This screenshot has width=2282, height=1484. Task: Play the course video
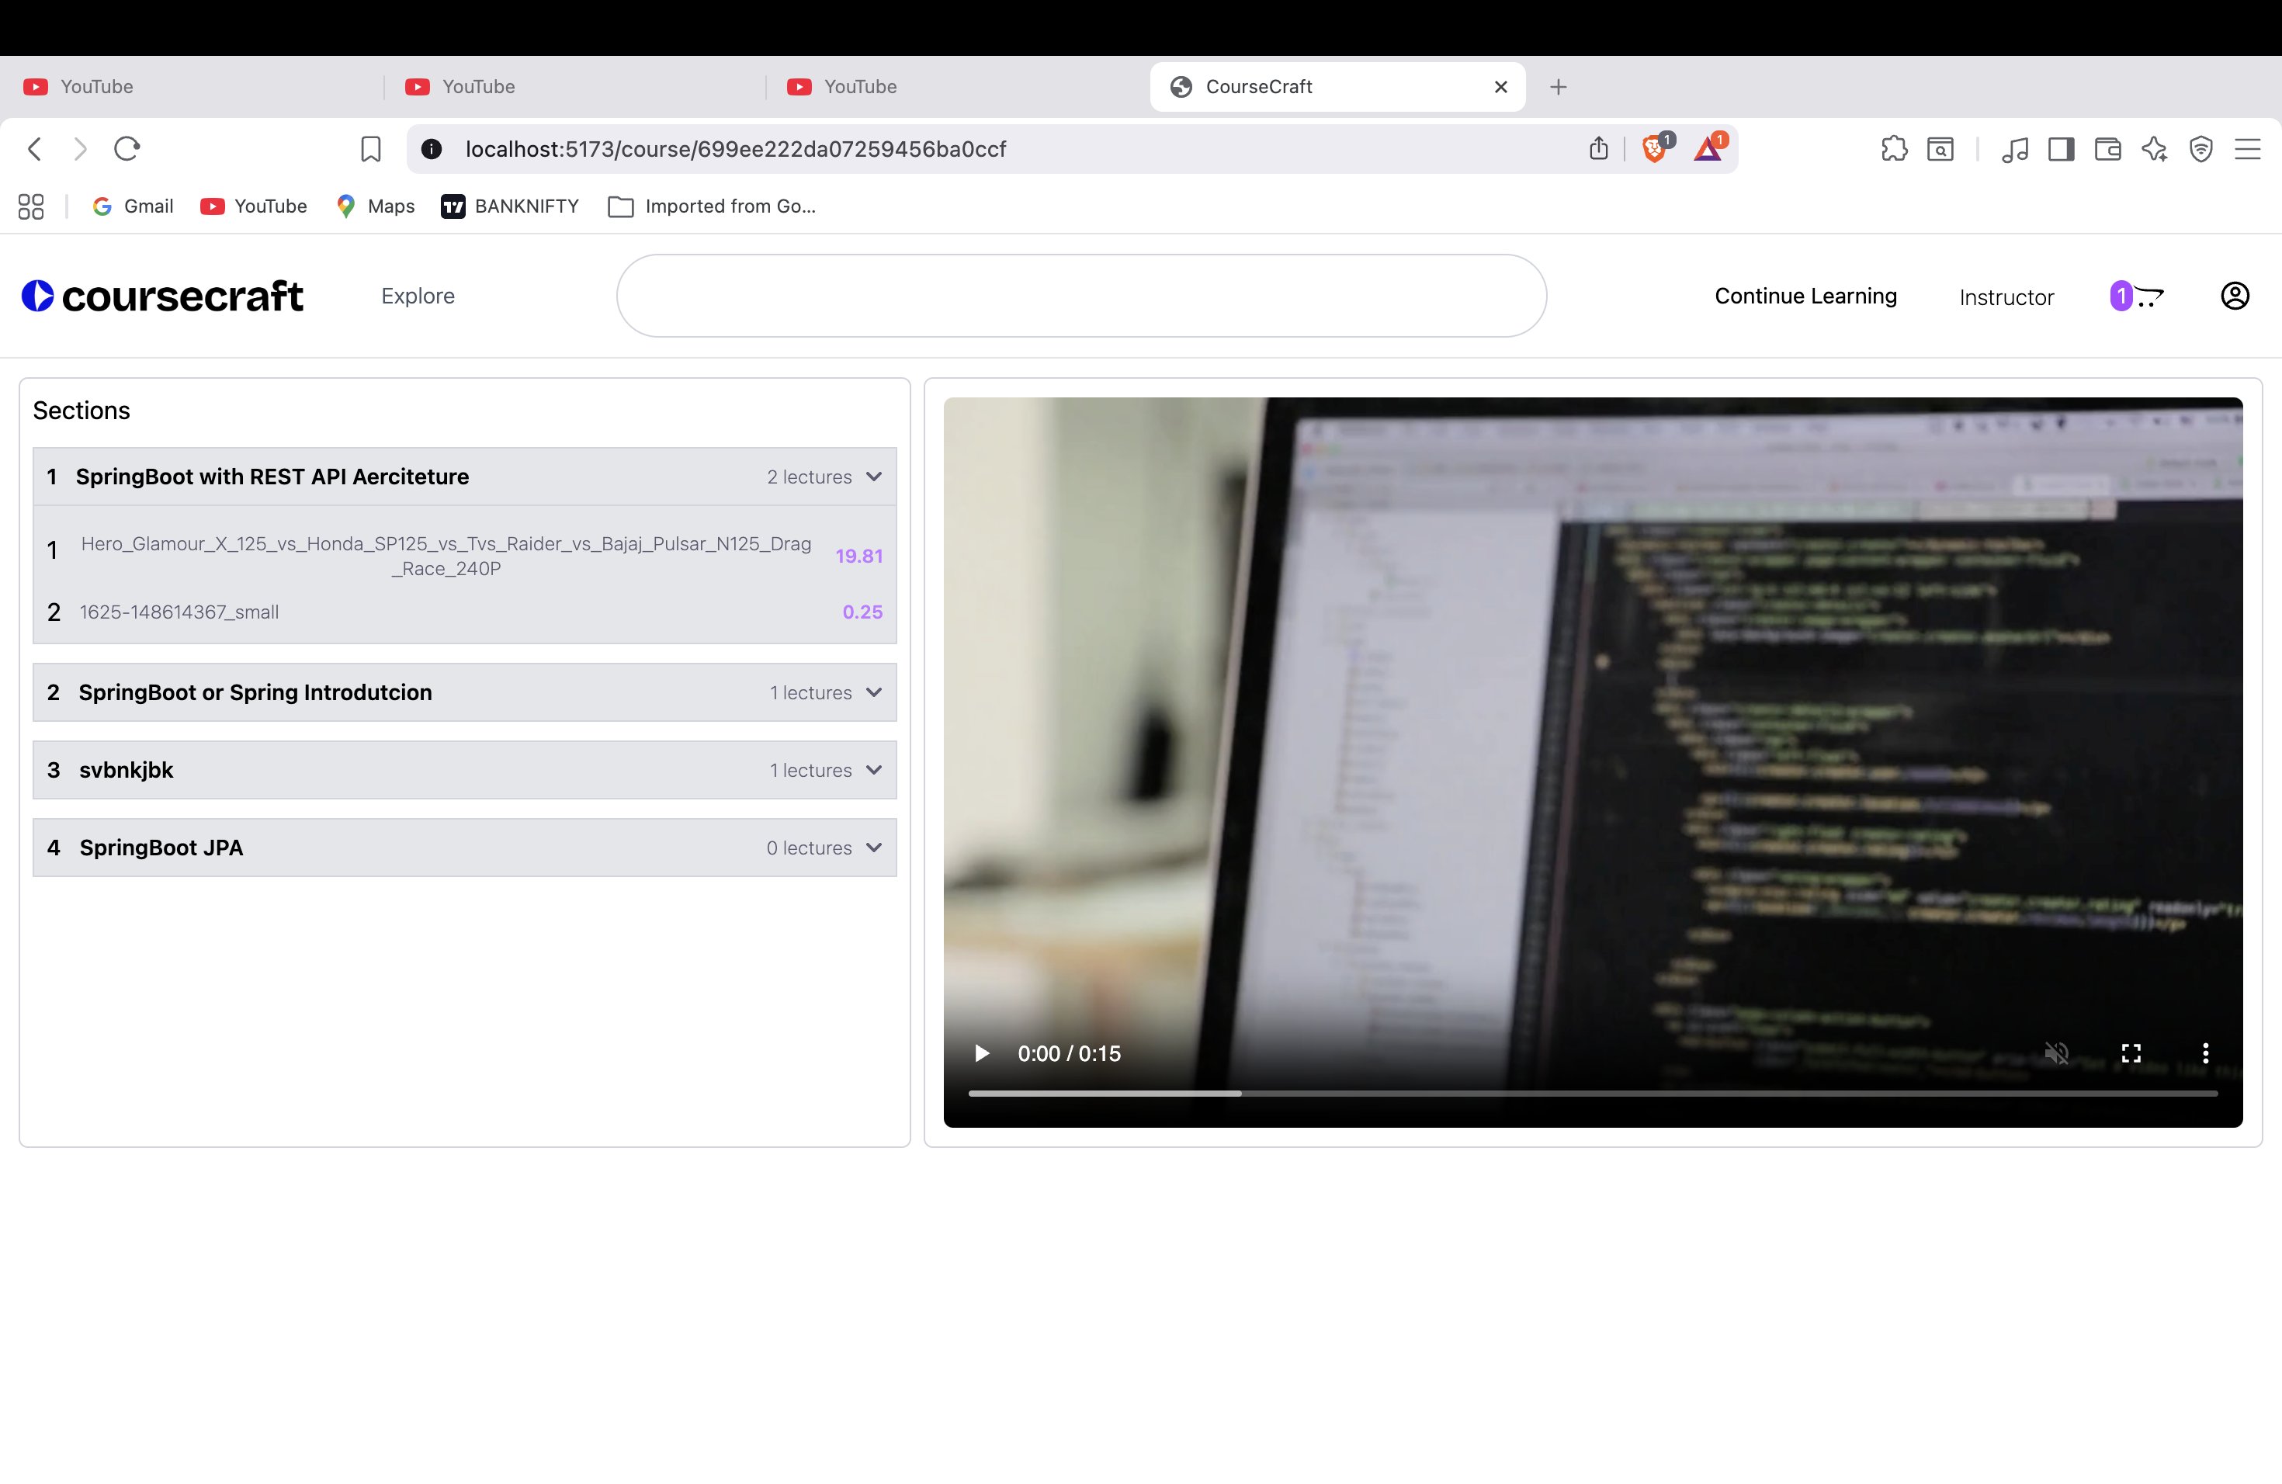click(981, 1053)
